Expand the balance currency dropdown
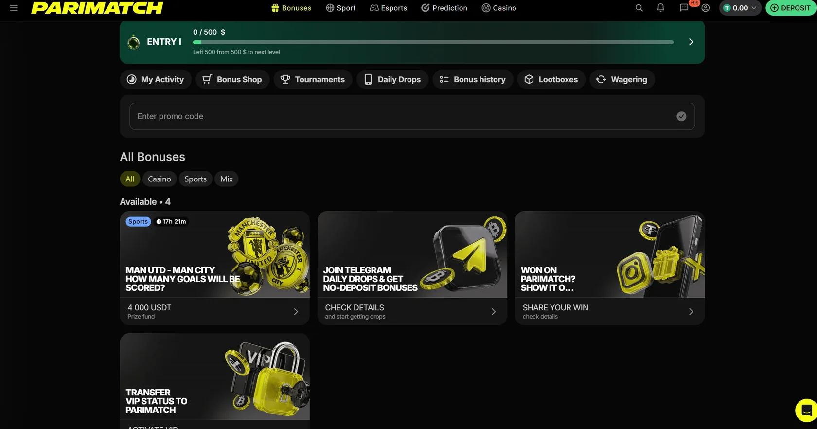Image resolution: width=817 pixels, height=429 pixels. 754,8
